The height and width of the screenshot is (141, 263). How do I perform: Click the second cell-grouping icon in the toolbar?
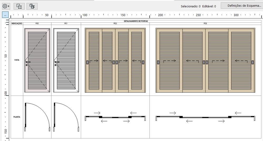tap(32, 6)
